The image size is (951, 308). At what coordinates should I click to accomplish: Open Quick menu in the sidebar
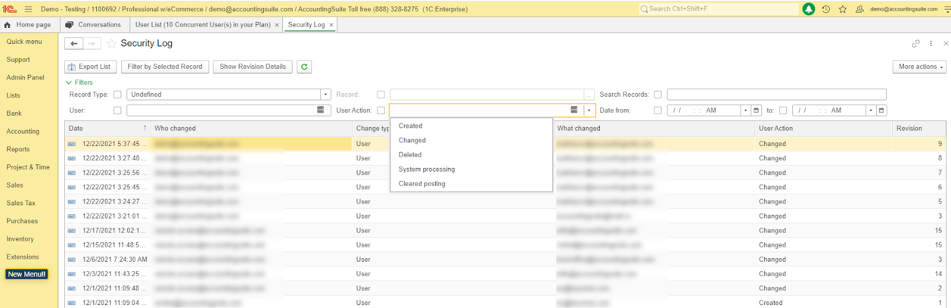[24, 42]
